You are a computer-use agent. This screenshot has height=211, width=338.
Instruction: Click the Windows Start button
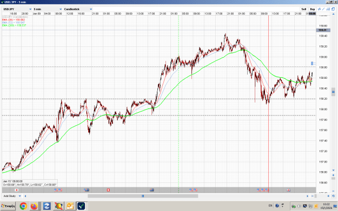click(8, 206)
